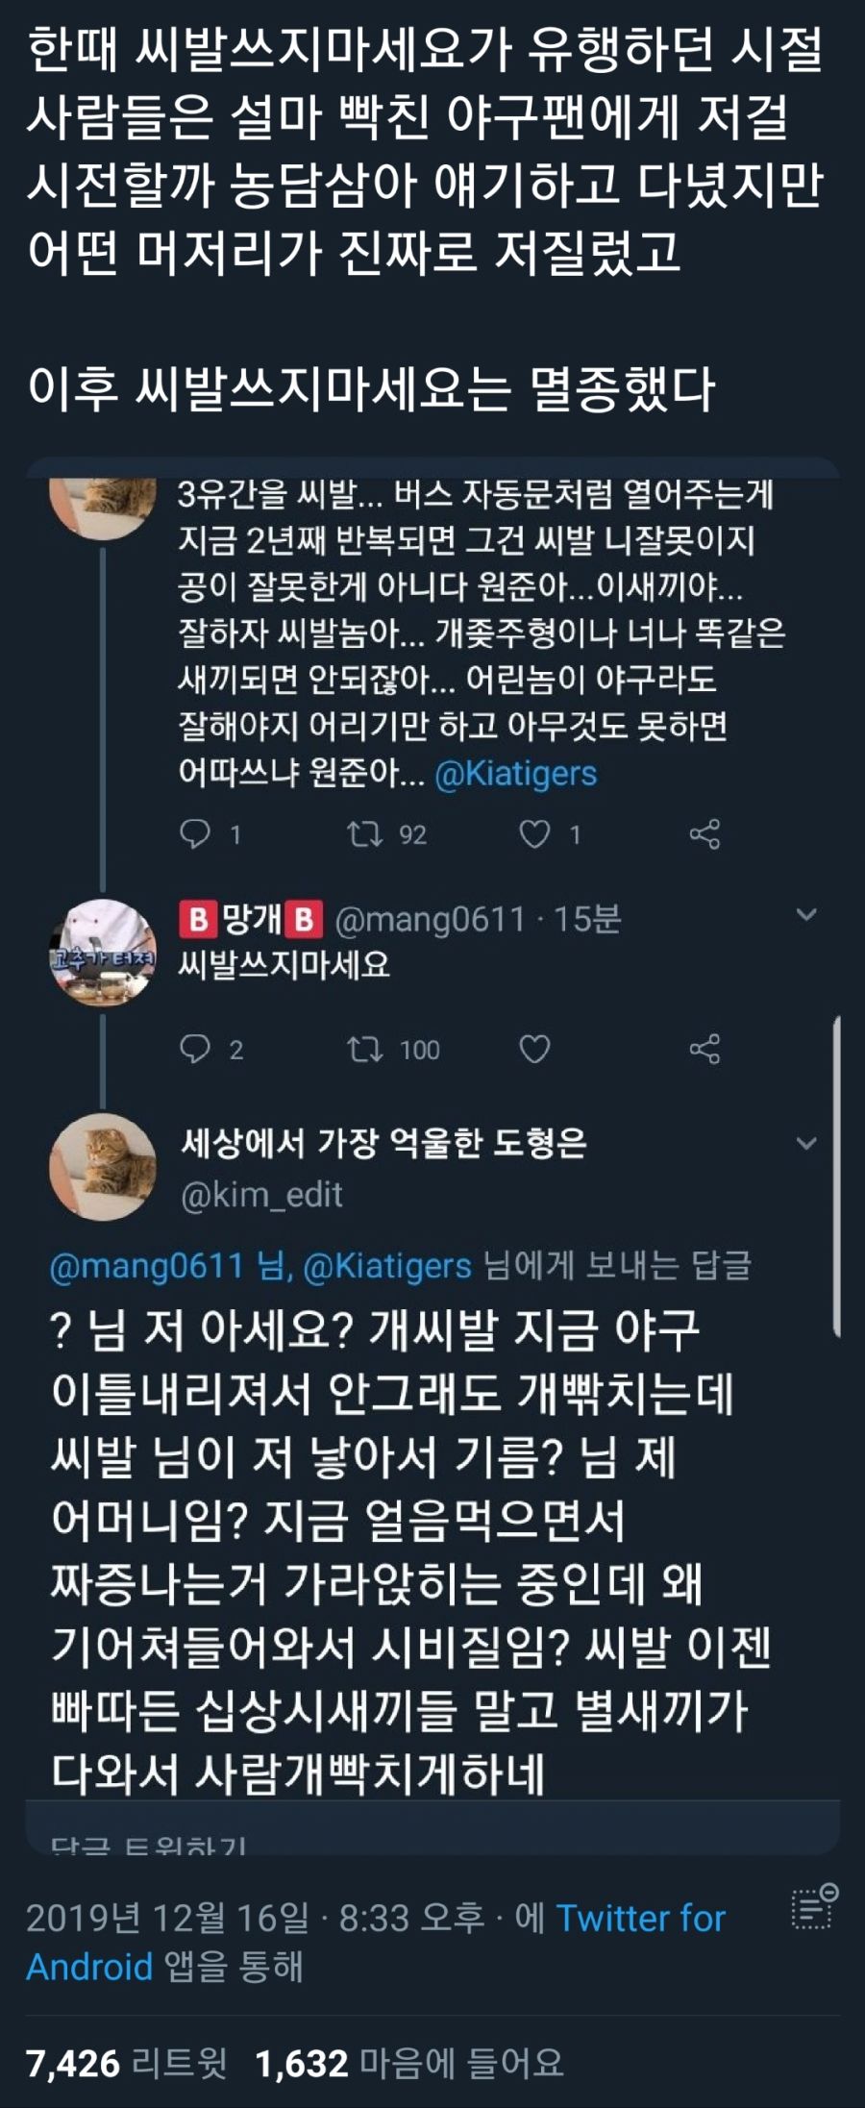Expand options chevron on @mang0611 tweet
Viewport: 865px width, 2108px height.
807,914
